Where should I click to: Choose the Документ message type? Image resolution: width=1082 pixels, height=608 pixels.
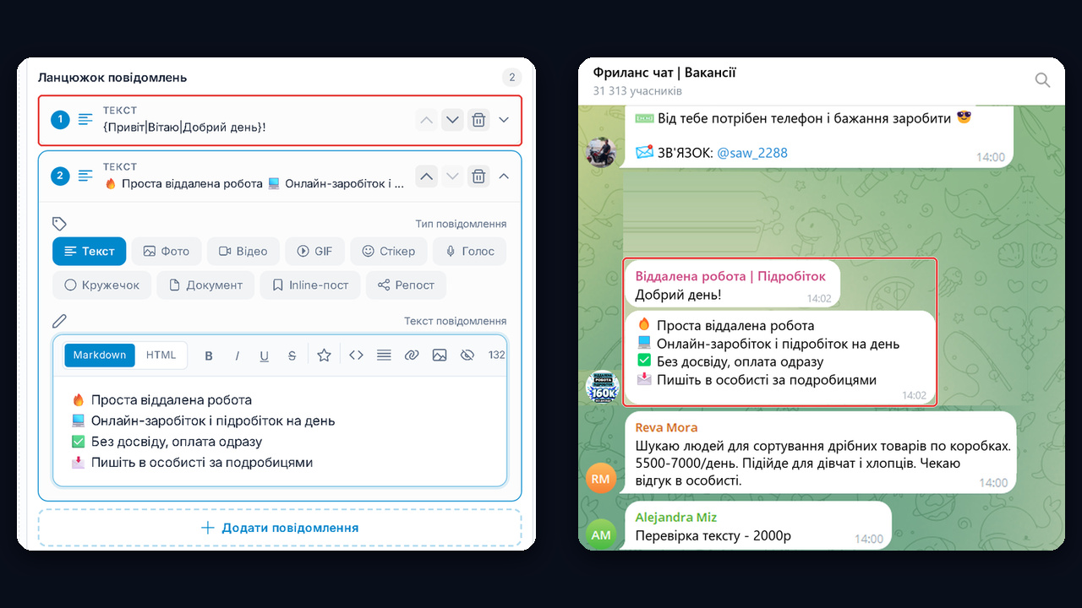(x=206, y=285)
